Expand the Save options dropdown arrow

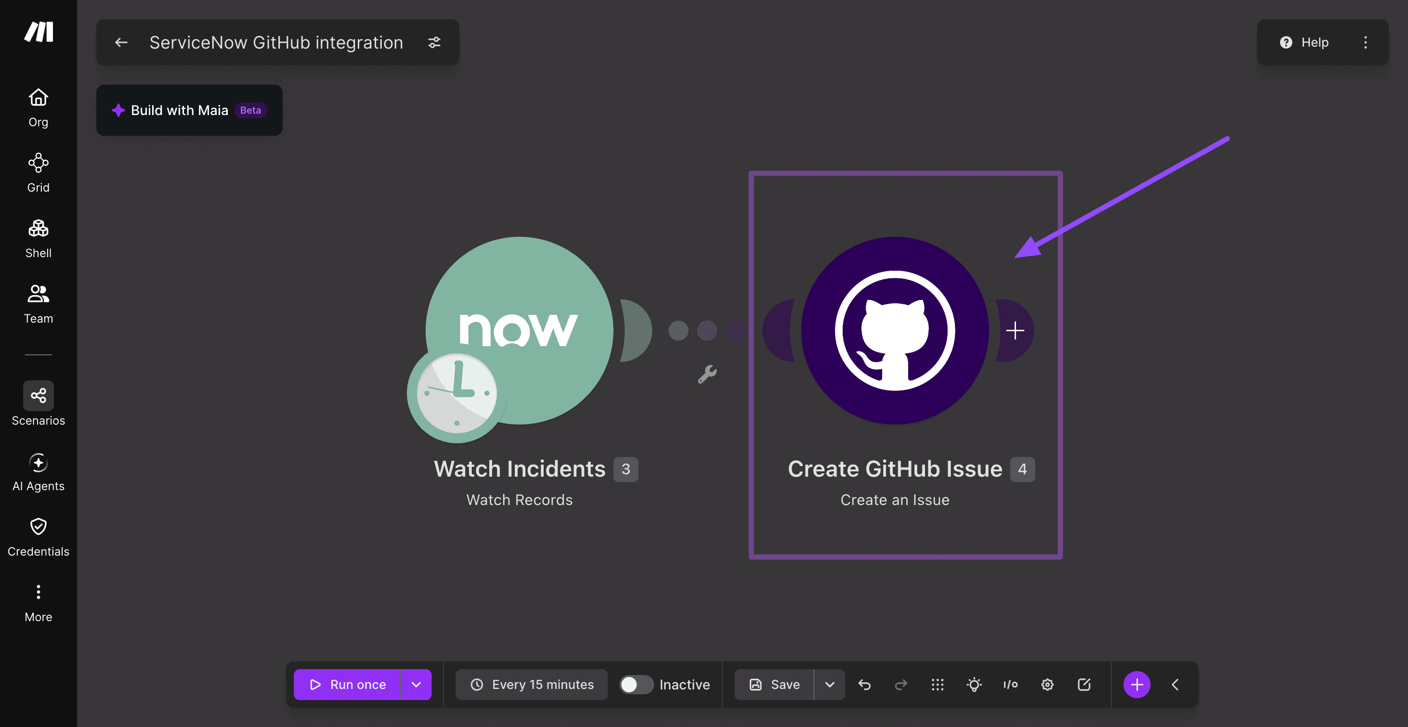pyautogui.click(x=829, y=684)
